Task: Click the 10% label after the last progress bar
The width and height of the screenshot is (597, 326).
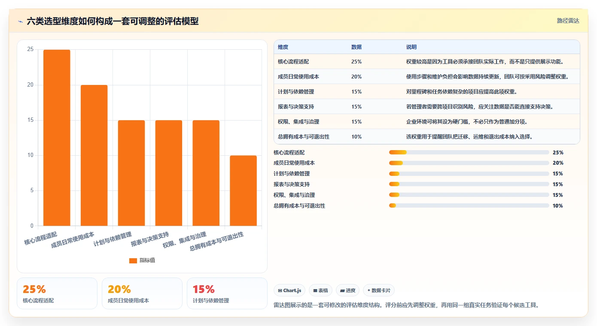Action: click(558, 206)
